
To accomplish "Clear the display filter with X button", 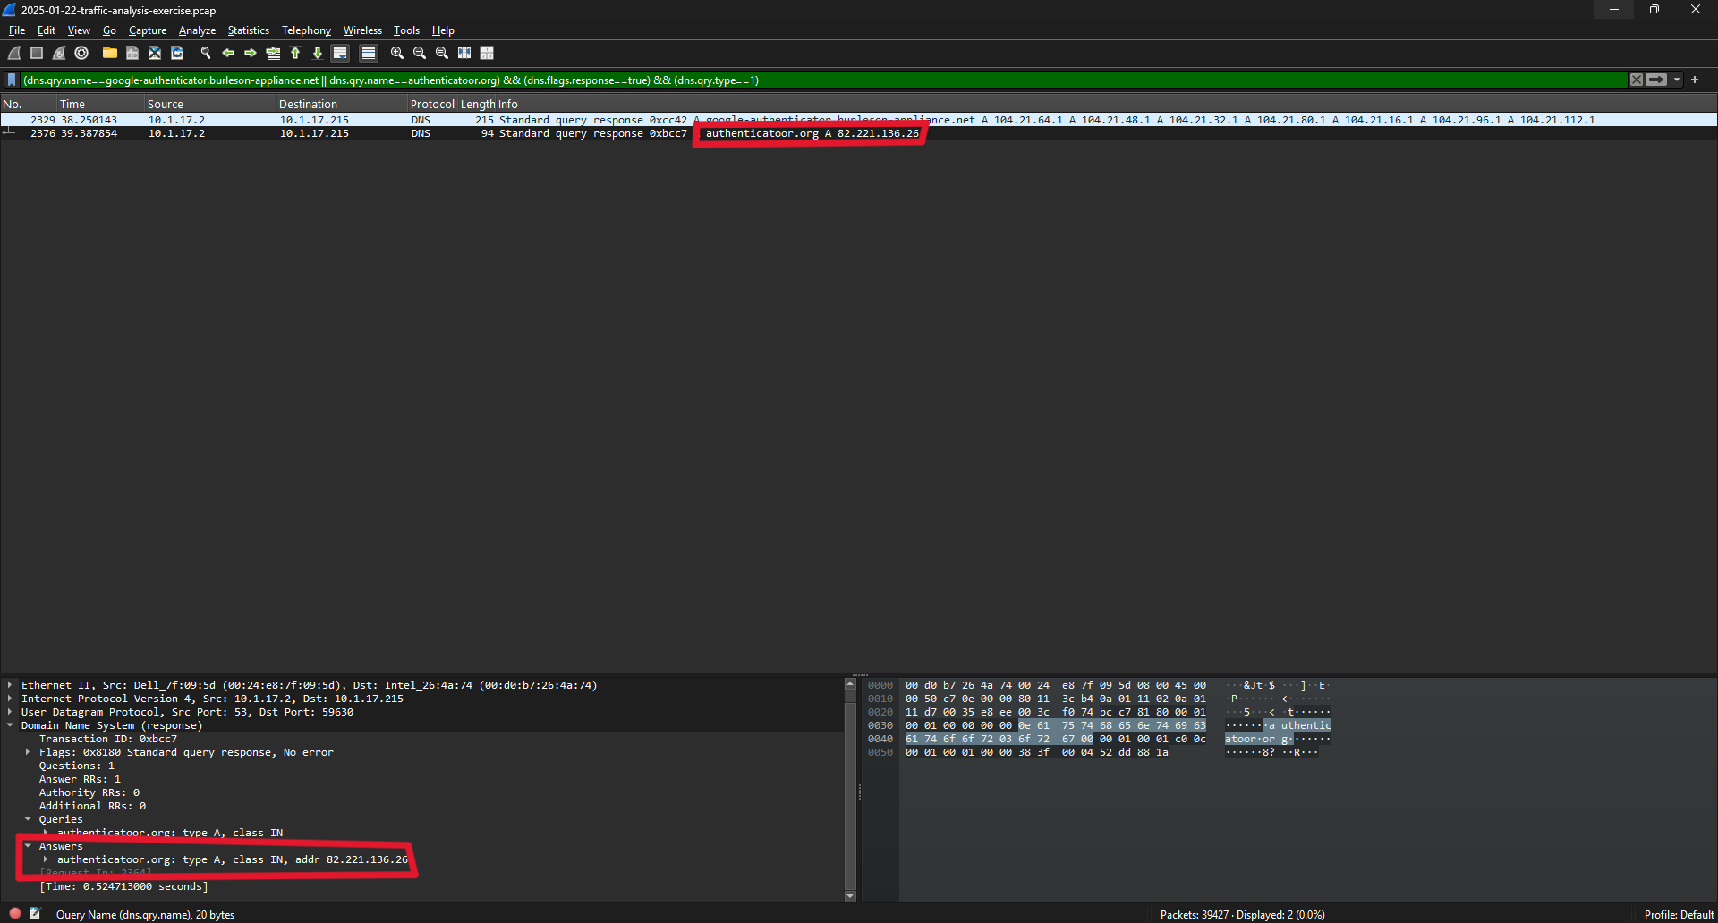I will [1637, 80].
